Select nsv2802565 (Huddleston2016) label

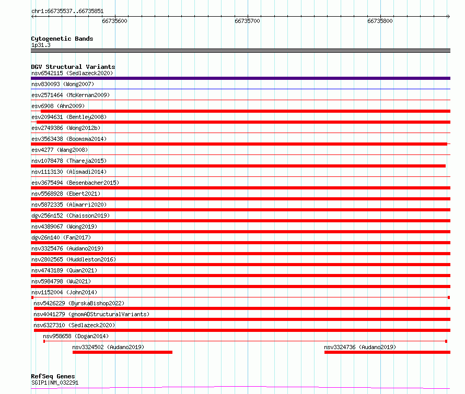point(74,259)
